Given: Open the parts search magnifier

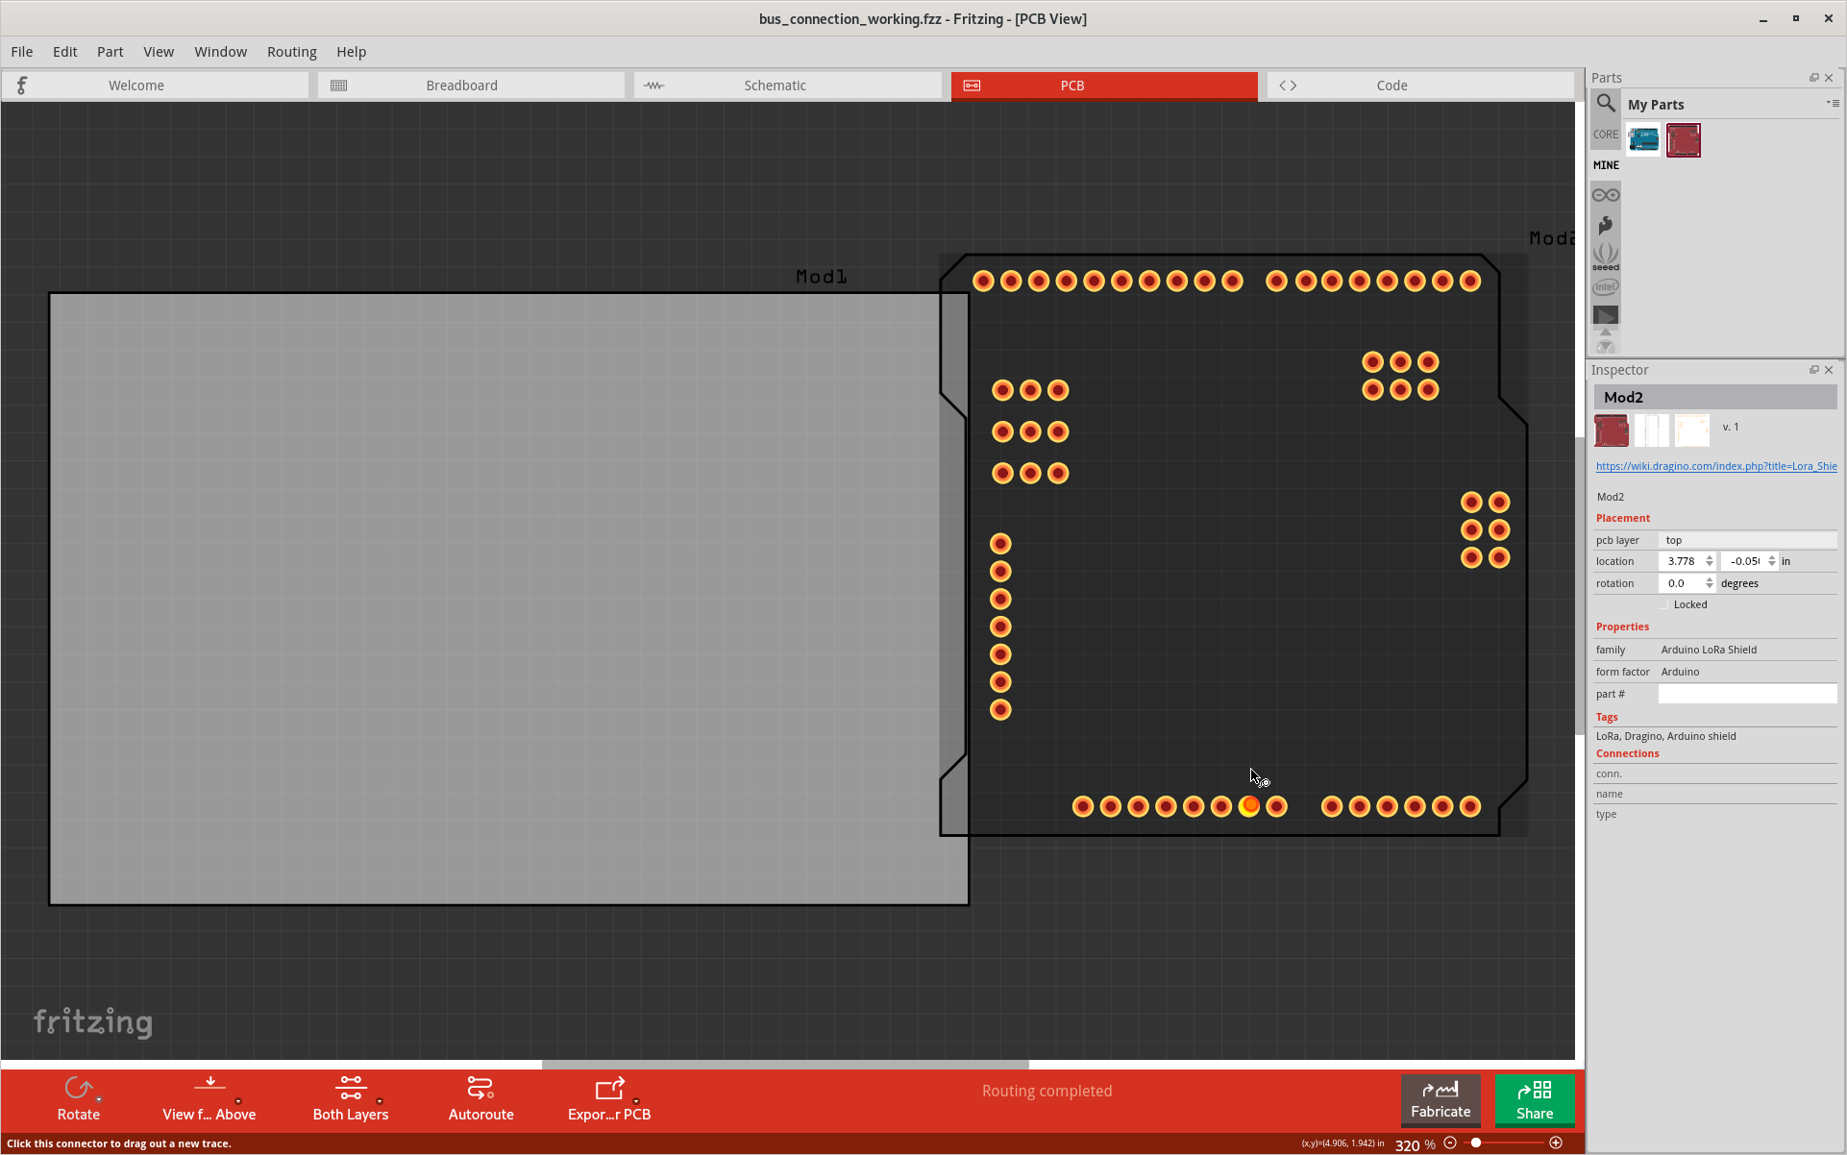Looking at the screenshot, I should [x=1605, y=104].
